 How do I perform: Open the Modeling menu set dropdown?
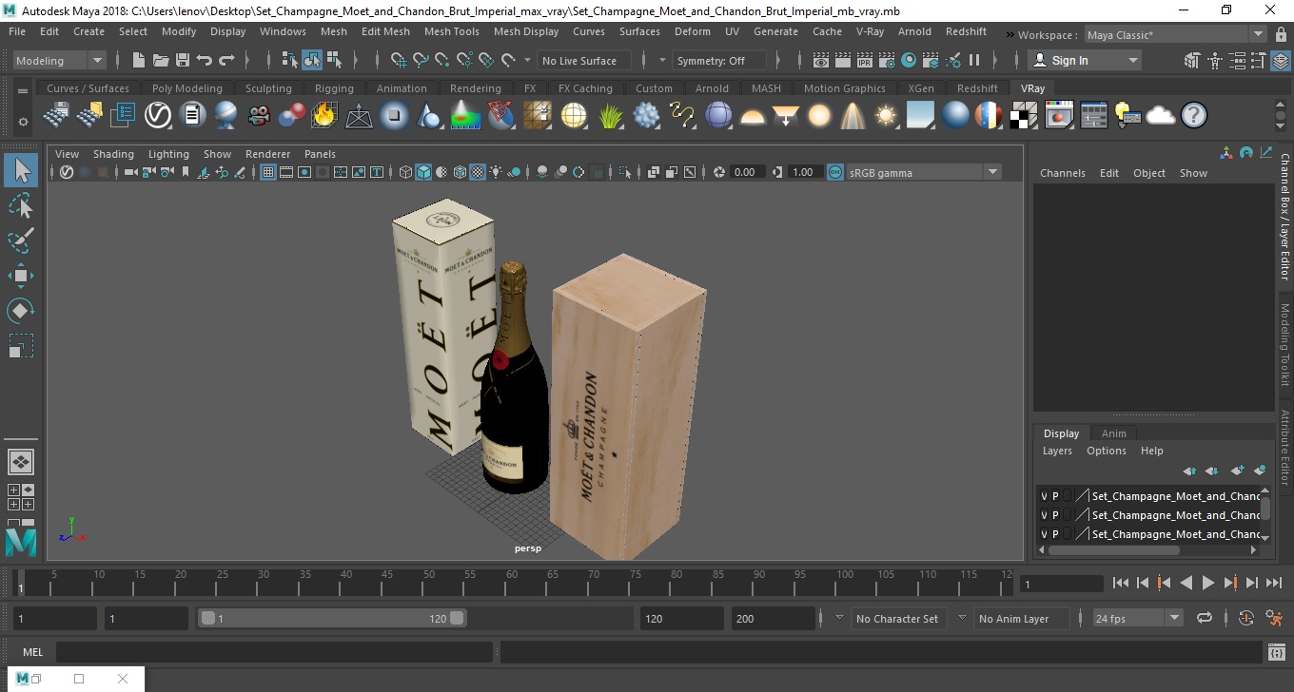tap(59, 60)
